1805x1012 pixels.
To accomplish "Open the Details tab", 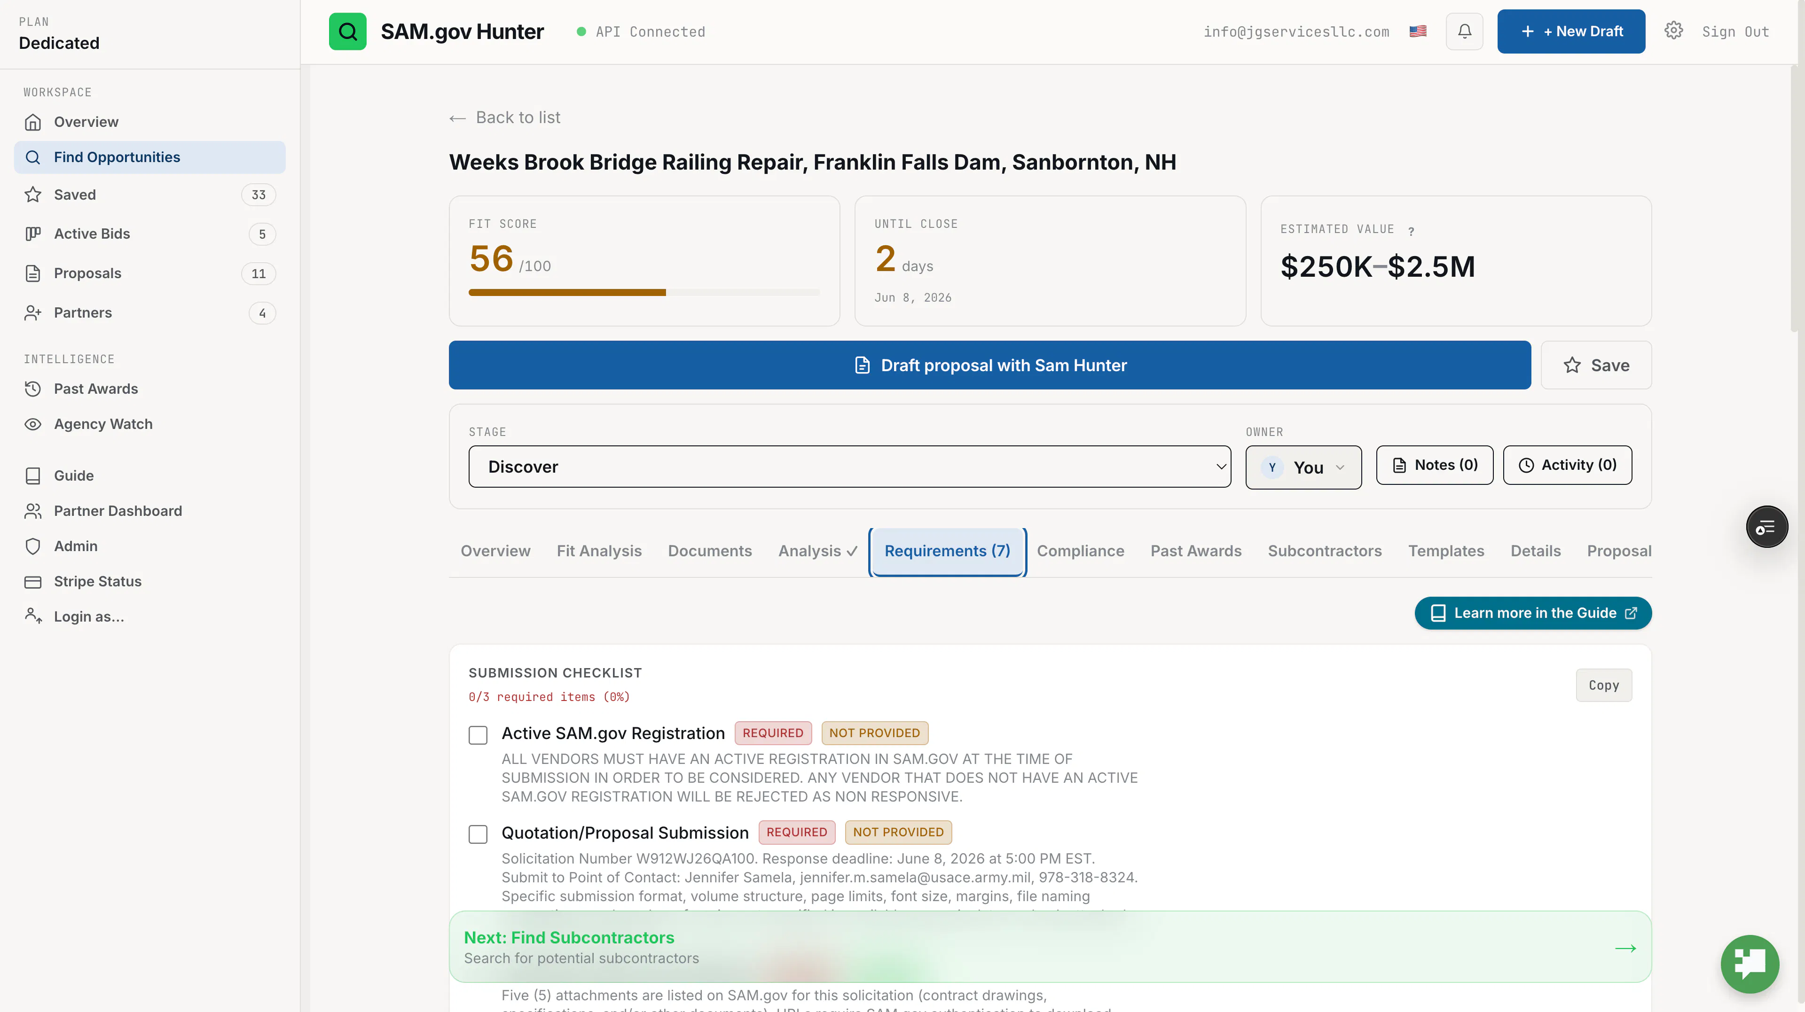I will [1535, 551].
